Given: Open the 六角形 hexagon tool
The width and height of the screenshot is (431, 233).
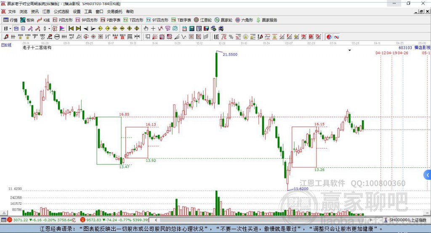Looking at the screenshot, I should 244,20.
